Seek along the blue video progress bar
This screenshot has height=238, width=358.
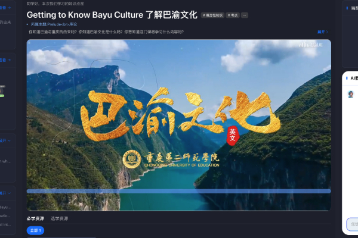pos(179,191)
